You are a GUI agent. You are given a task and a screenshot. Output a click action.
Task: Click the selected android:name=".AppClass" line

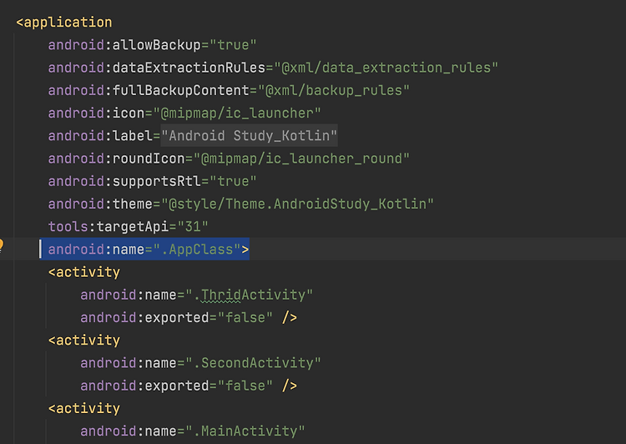tap(149, 250)
